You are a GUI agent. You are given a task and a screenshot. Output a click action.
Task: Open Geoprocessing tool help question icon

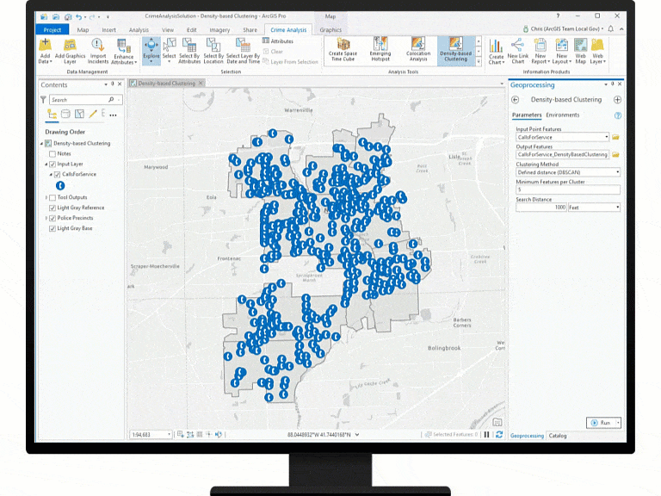pos(618,115)
